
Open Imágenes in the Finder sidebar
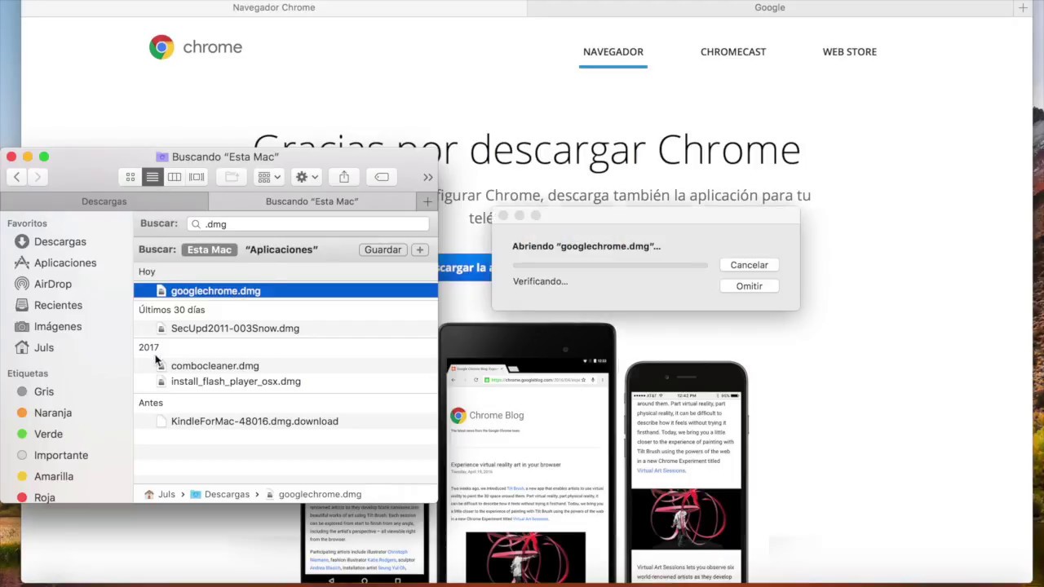(58, 326)
